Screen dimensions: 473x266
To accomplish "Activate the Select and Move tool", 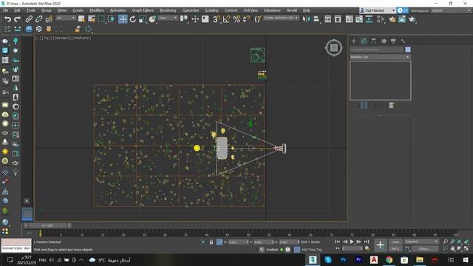I will pyautogui.click(x=123, y=20).
